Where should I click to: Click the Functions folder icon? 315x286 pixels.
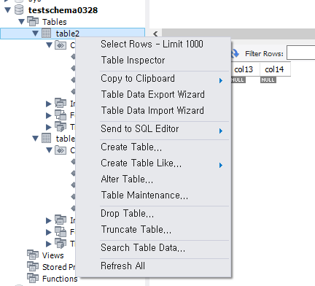tap(33, 278)
